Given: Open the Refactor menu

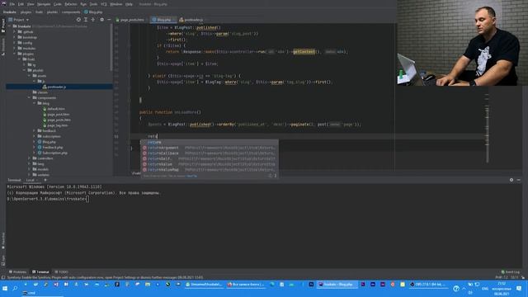Looking at the screenshot, I should (x=71, y=4).
